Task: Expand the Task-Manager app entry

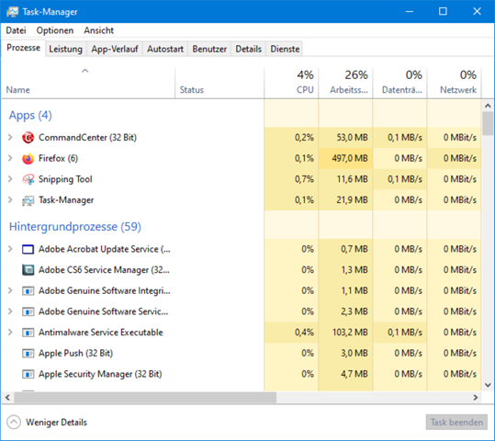Action: [10, 200]
